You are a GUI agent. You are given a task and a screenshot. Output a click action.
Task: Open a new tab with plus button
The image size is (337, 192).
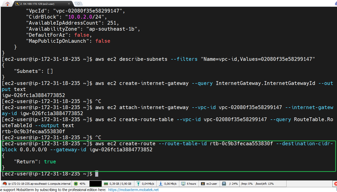pos(79,4)
